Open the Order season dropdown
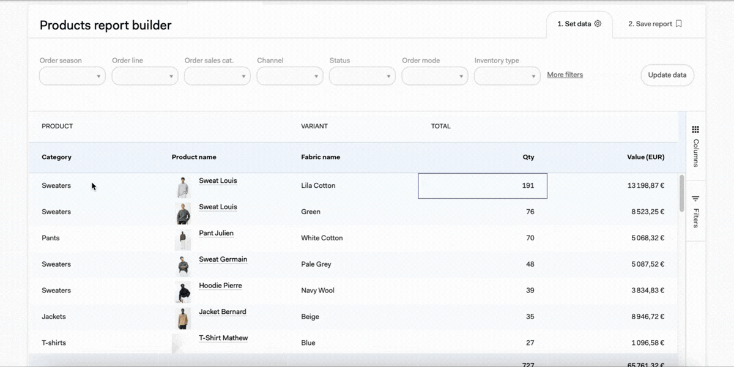This screenshot has height=367, width=734. pos(72,76)
